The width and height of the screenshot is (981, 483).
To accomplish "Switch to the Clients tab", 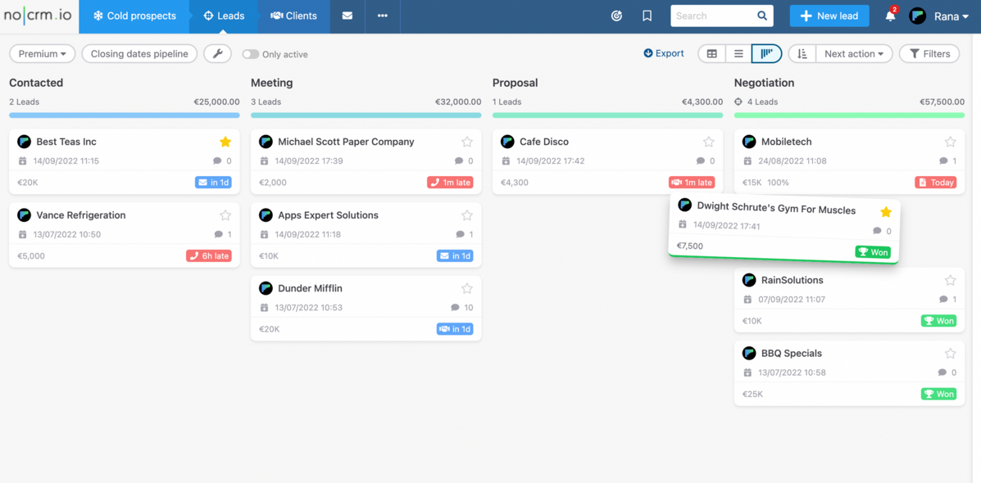I will click(x=293, y=16).
